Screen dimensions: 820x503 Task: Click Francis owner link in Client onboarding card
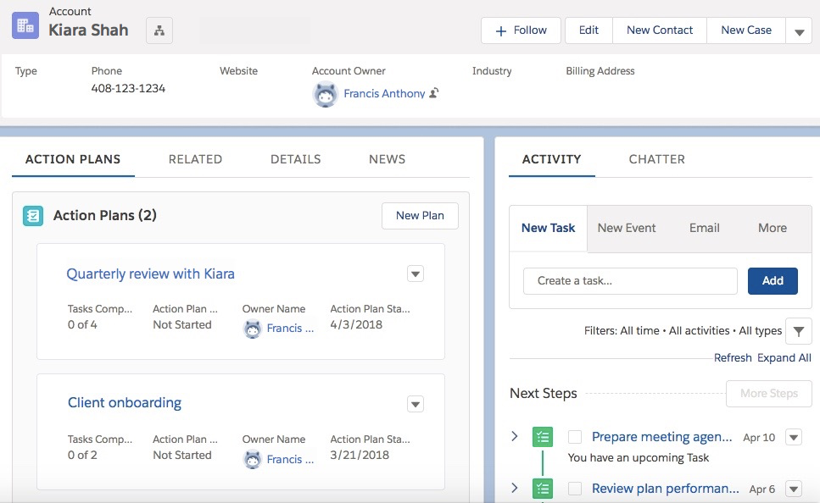(290, 459)
